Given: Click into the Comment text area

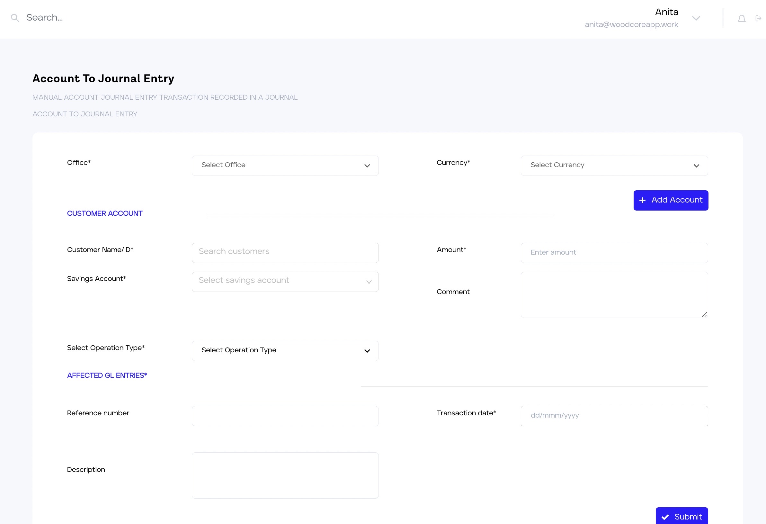Looking at the screenshot, I should [x=614, y=294].
